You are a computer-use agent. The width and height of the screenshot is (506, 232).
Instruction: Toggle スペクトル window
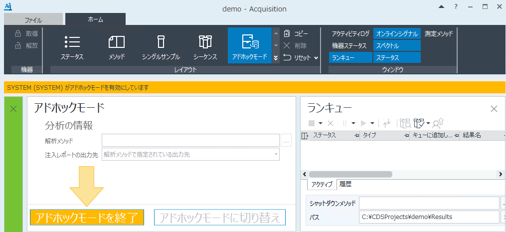[397, 46]
